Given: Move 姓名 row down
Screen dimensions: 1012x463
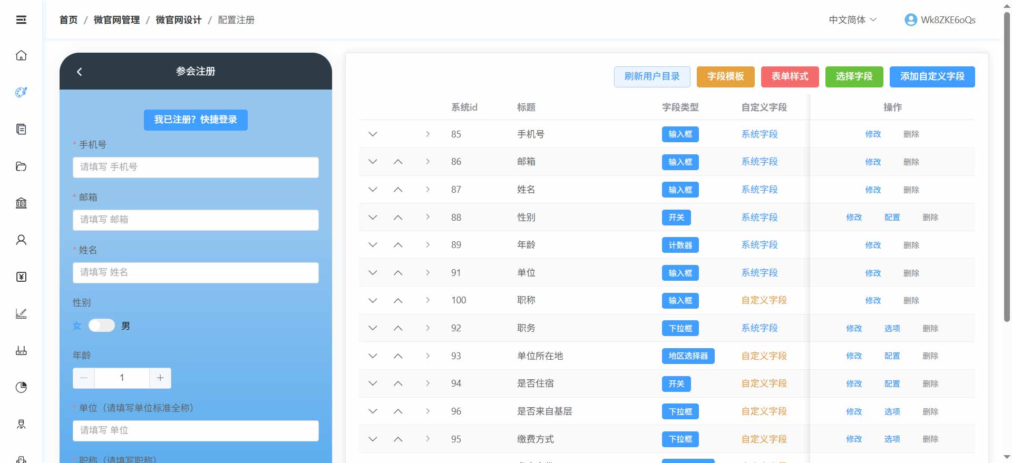Looking at the screenshot, I should [x=373, y=190].
